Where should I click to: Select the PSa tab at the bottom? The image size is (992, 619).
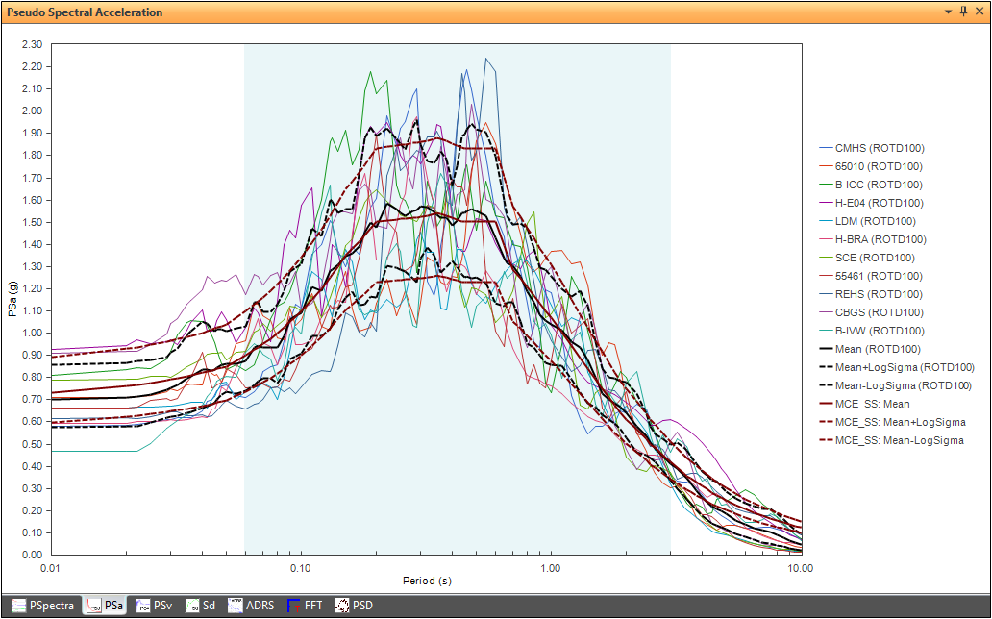pyautogui.click(x=106, y=606)
